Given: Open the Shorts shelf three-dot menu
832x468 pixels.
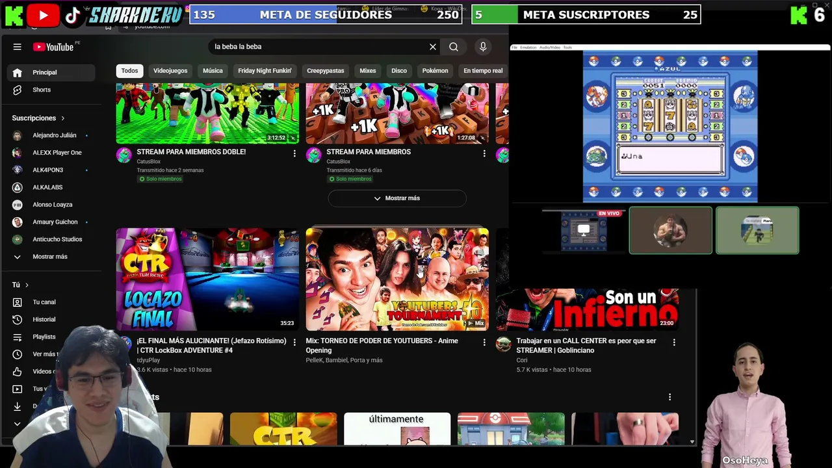Looking at the screenshot, I should [670, 396].
